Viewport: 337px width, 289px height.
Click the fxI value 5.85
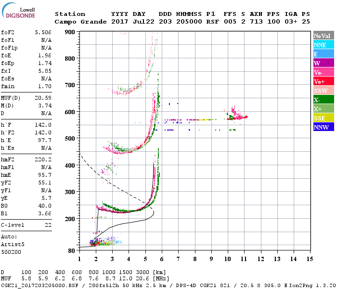[x=45, y=71]
